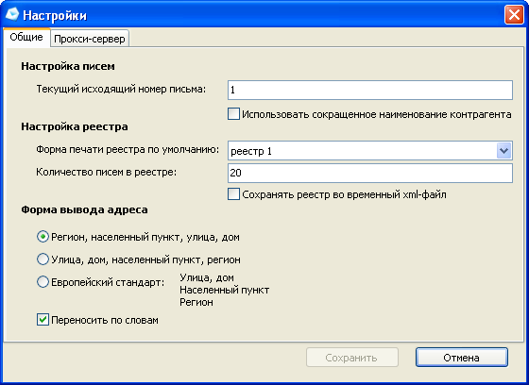Click the Населенный пункт example text
This screenshot has width=529, height=385.
point(225,290)
